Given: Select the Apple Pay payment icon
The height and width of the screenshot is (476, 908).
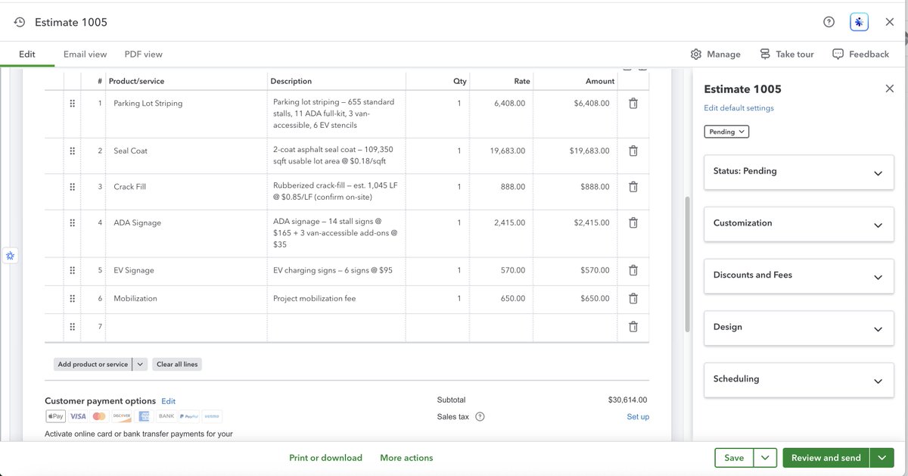Looking at the screenshot, I should (55, 416).
